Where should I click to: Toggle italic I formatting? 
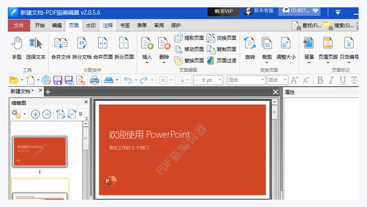coord(331,80)
